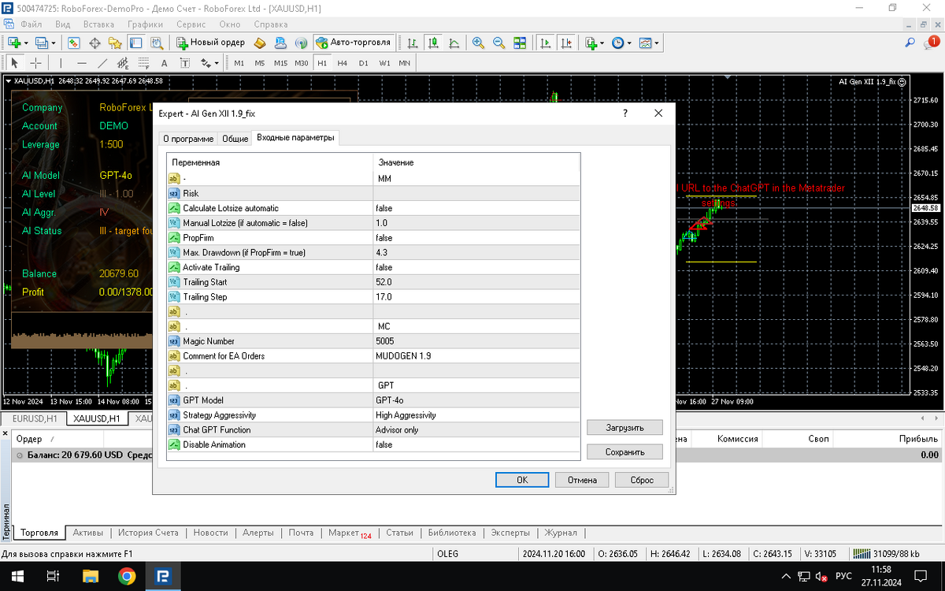Switch timeframe to M15

point(280,63)
